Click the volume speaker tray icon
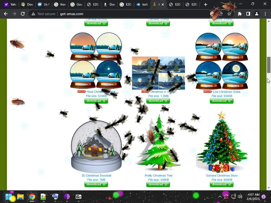Viewport: 271px width, 203px height. point(240,197)
